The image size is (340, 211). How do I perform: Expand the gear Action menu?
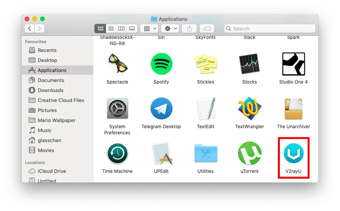click(170, 28)
